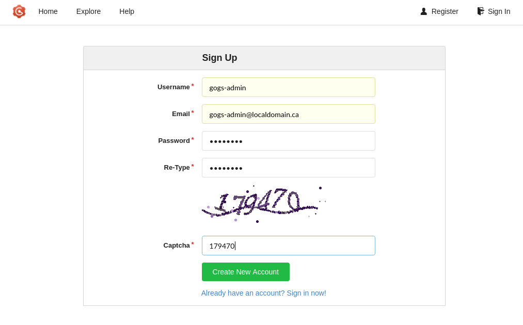This screenshot has width=523, height=325.
Task: Click the Sign In link
Action: click(499, 11)
